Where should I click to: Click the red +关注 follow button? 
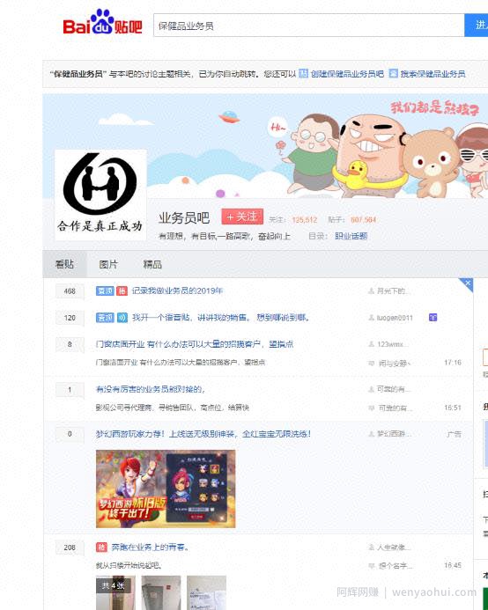coord(242,217)
